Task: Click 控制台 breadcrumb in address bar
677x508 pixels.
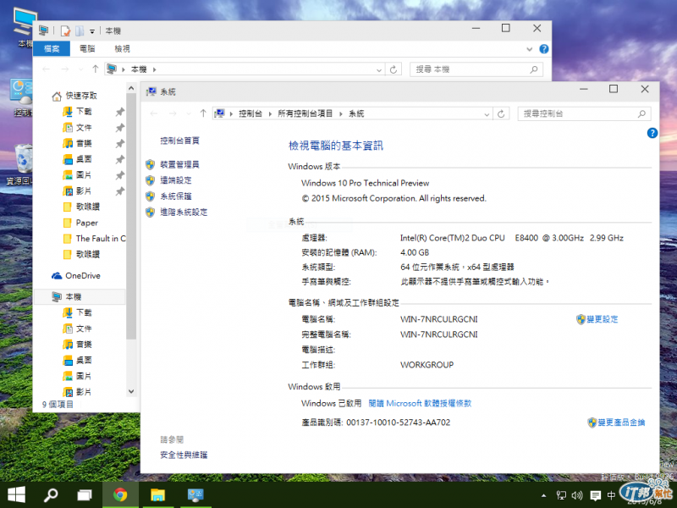Action: [x=250, y=113]
